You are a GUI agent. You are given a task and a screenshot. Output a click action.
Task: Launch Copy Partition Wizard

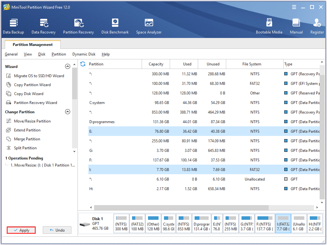(x=28, y=85)
